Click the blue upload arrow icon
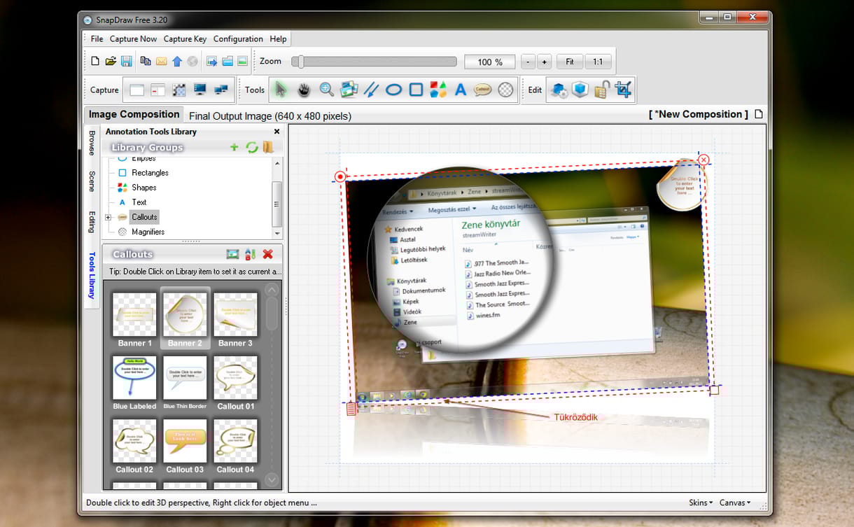Image resolution: width=854 pixels, height=527 pixels. pos(177,62)
